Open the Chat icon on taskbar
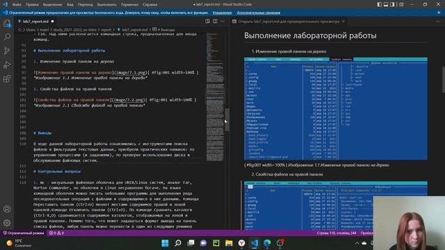445x250 pixels. point(204,243)
